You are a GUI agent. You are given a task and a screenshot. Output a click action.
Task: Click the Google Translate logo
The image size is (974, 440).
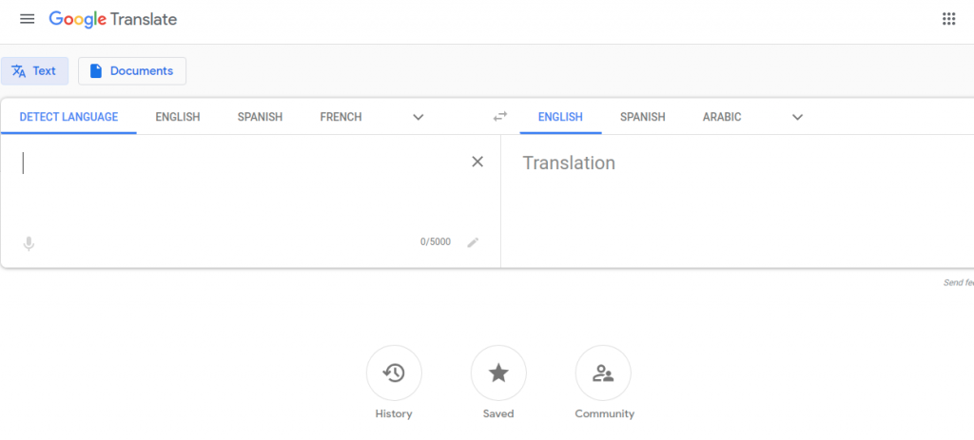click(113, 19)
